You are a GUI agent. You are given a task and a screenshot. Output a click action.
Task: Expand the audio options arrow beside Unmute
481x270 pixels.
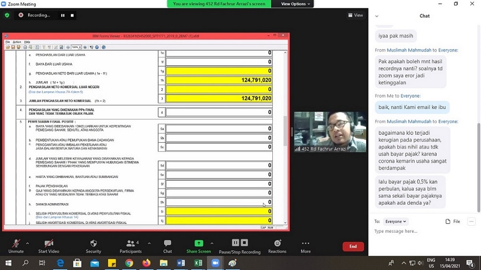27,244
